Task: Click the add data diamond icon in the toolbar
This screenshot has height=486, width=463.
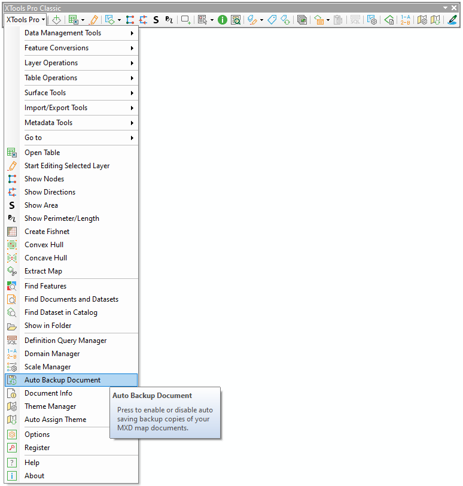Action: [56, 20]
